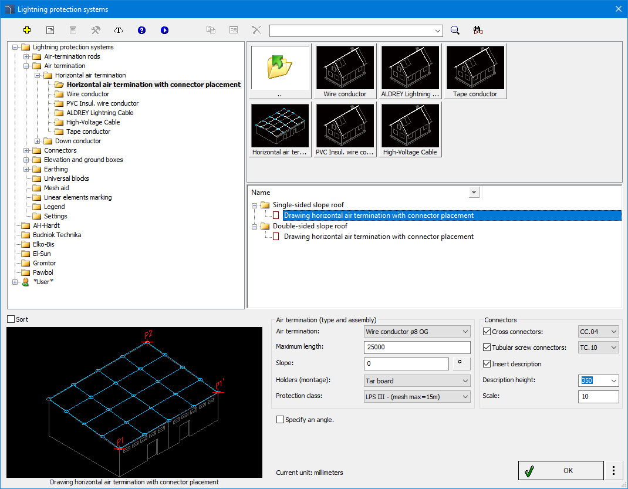
Task: Click the binoculars find icon
Action: point(477,30)
